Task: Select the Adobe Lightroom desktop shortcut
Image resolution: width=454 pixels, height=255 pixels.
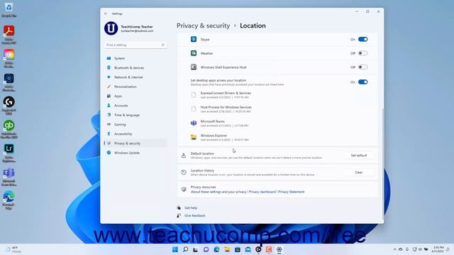Action: click(x=9, y=153)
